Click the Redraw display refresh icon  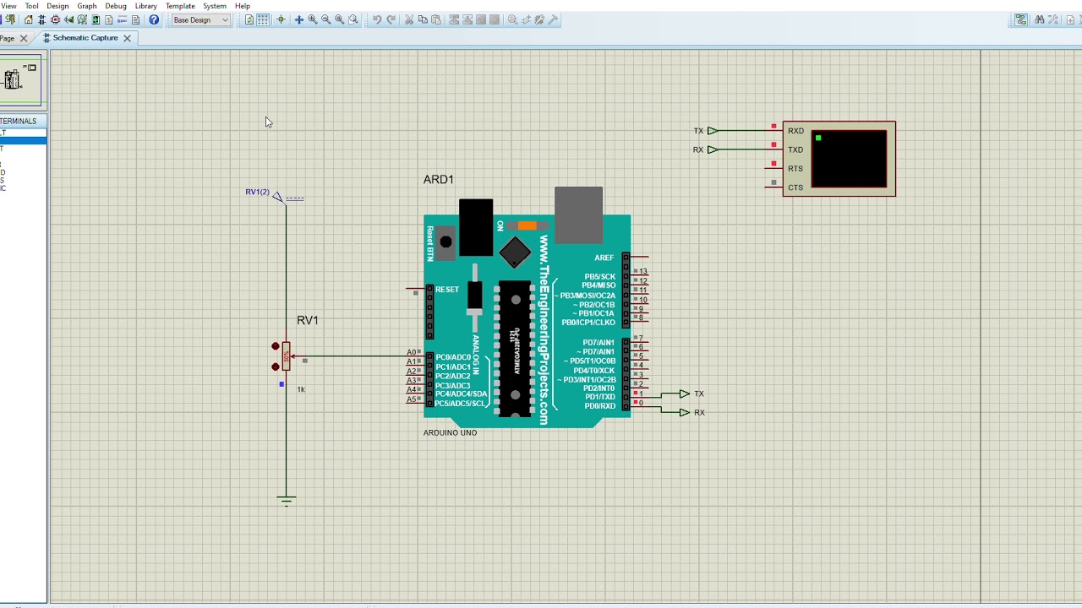point(249,19)
